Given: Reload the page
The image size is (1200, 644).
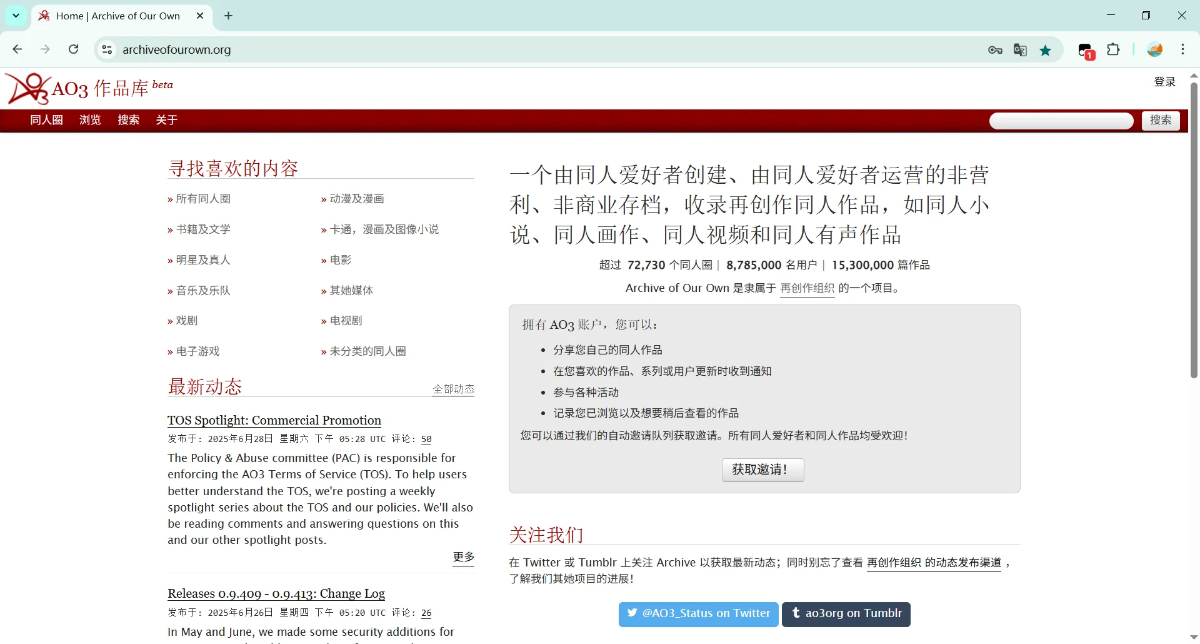Looking at the screenshot, I should click(x=73, y=49).
